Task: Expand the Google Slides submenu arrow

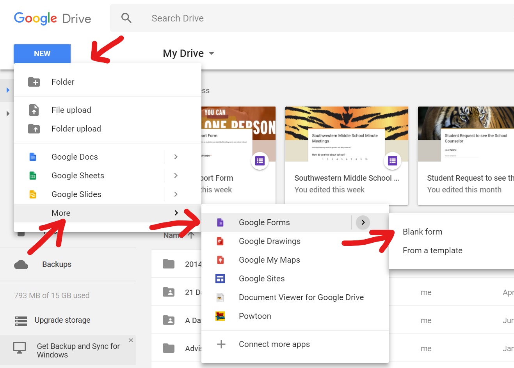Action: coord(176,194)
